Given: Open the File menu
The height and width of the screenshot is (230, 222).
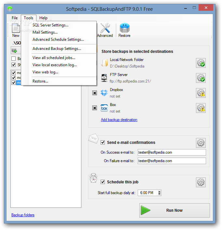Looking at the screenshot, I should [x=15, y=18].
